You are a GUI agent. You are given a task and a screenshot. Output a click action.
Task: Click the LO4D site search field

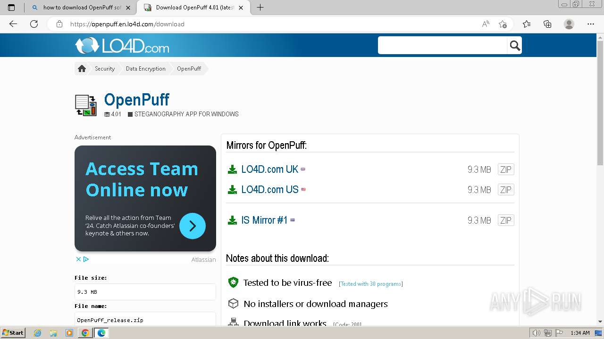[x=443, y=45]
